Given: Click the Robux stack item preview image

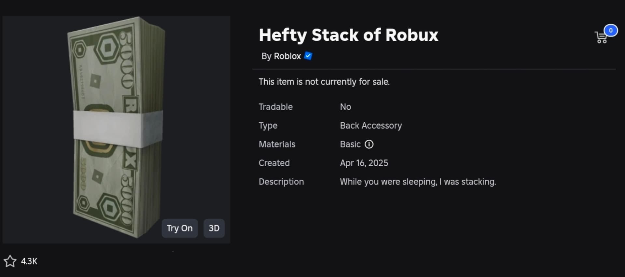Looking at the screenshot, I should [116, 129].
